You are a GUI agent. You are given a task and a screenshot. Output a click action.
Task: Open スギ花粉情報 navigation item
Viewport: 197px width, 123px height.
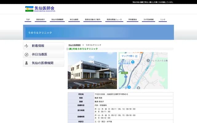pyautogui.click(x=149, y=20)
